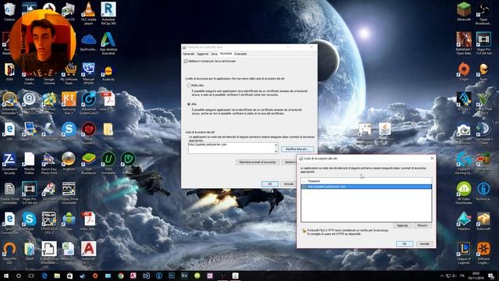Open 4K Video Downloader desktop icon

click(464, 193)
